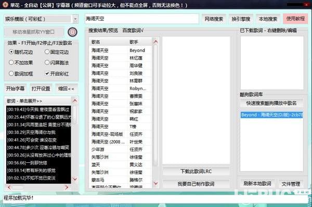This screenshot has width=312, height=207.
Task: Click lyric line [00:41.26]可会变 谁没在变
Action: pos(32,140)
